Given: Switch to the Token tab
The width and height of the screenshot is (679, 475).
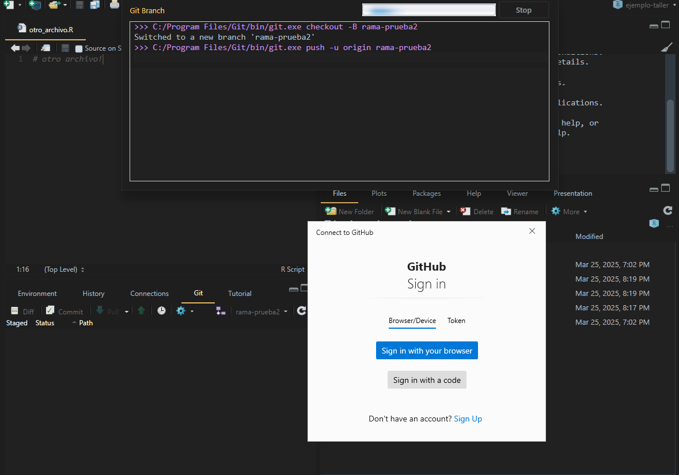Looking at the screenshot, I should pyautogui.click(x=457, y=321).
